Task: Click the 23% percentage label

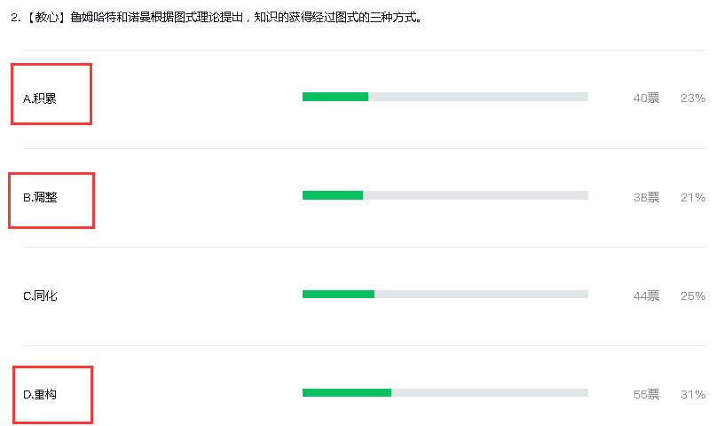Action: (x=693, y=98)
